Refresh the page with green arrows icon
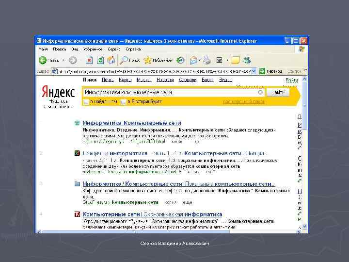349x262 pixels. point(100,60)
